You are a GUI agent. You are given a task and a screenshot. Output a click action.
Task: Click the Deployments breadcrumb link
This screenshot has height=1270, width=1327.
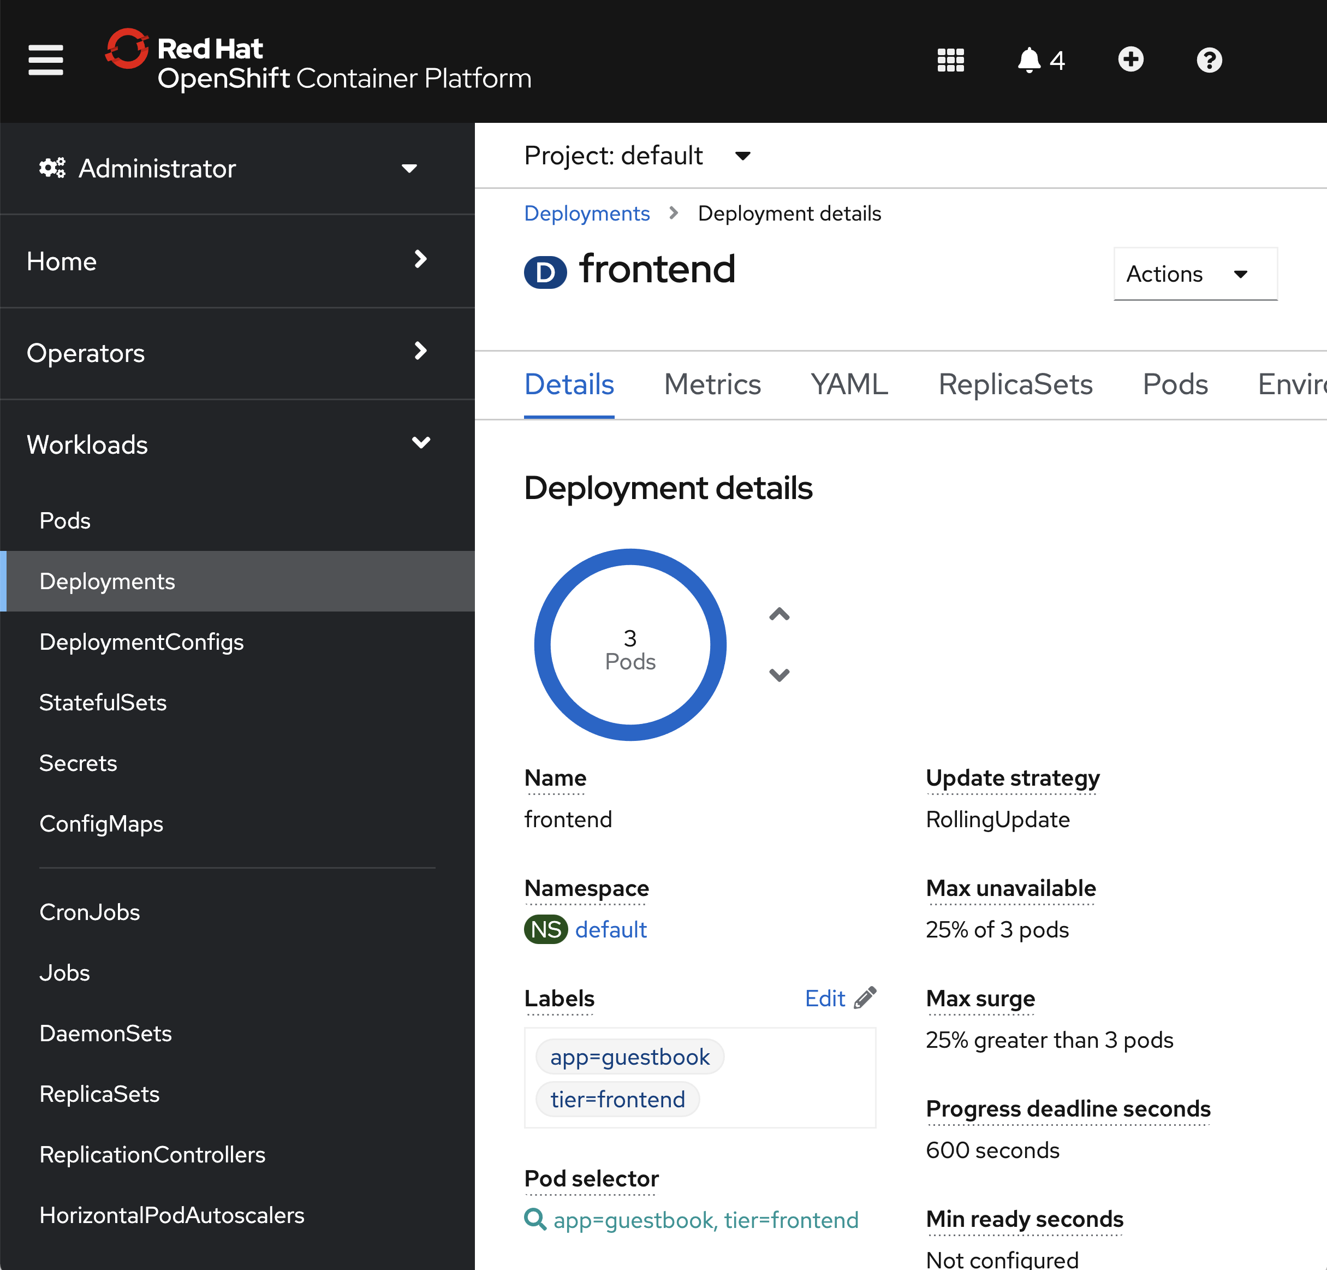coord(587,213)
